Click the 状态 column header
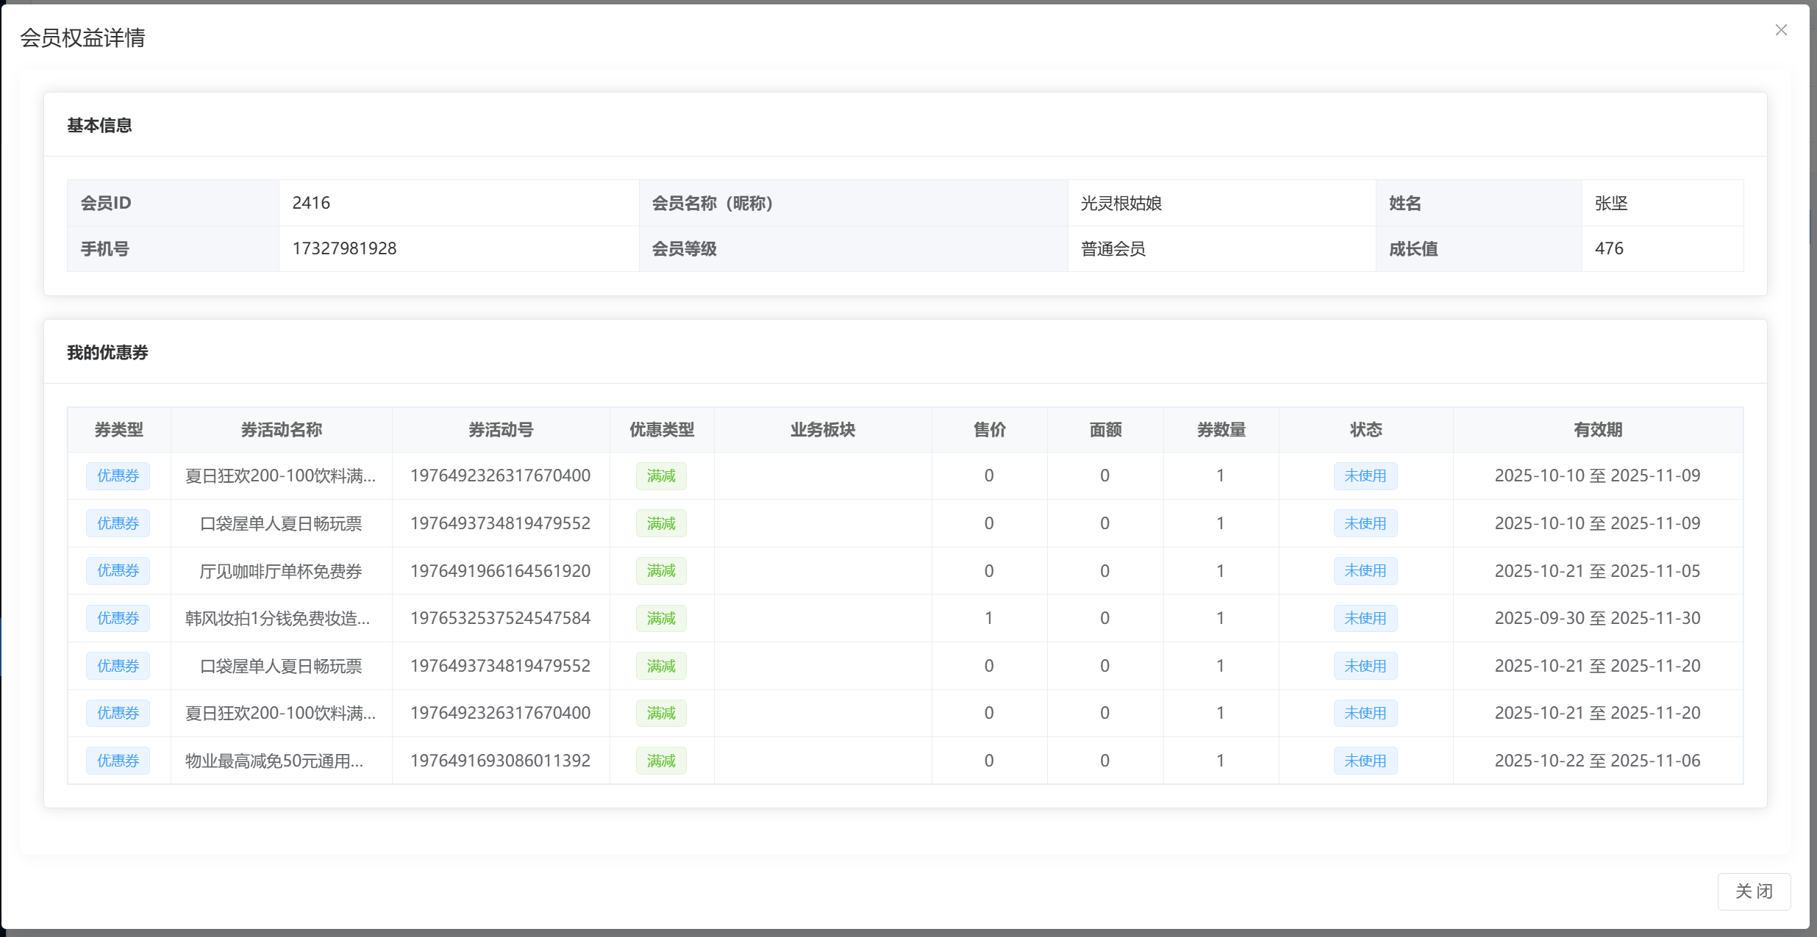Image resolution: width=1817 pixels, height=937 pixels. tap(1366, 430)
